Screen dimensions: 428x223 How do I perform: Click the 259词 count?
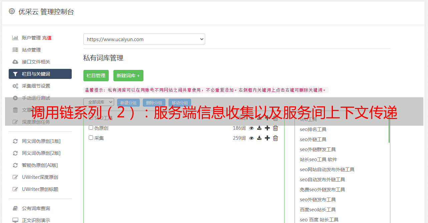[x=239, y=138]
